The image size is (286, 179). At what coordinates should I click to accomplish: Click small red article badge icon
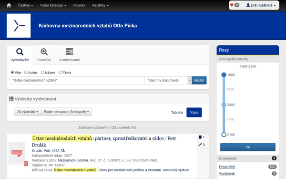[26, 163]
